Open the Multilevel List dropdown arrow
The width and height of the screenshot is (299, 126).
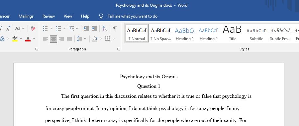(x=77, y=29)
